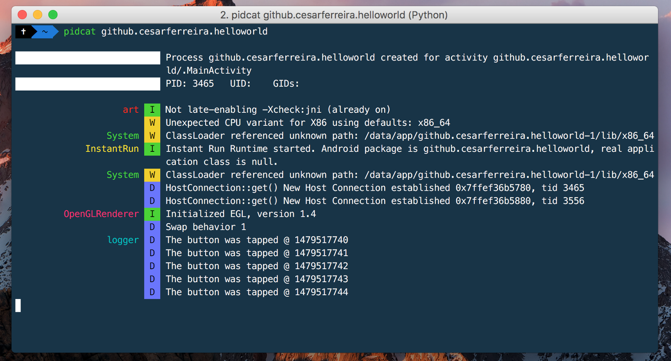This screenshot has width=671, height=361.
Task: Click the 'pidcat' command word
Action: [80, 31]
